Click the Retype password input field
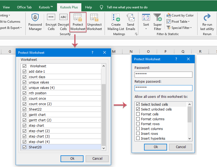Screen dimensions: 217x167 point(163,88)
